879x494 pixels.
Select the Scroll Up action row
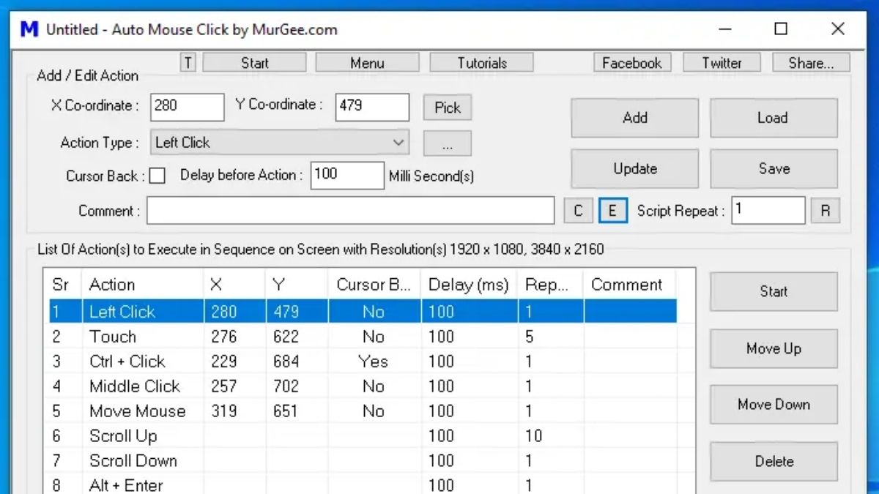click(363, 436)
